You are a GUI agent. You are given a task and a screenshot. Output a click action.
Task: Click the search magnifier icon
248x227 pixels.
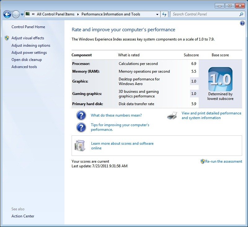pyautogui.click(x=241, y=14)
